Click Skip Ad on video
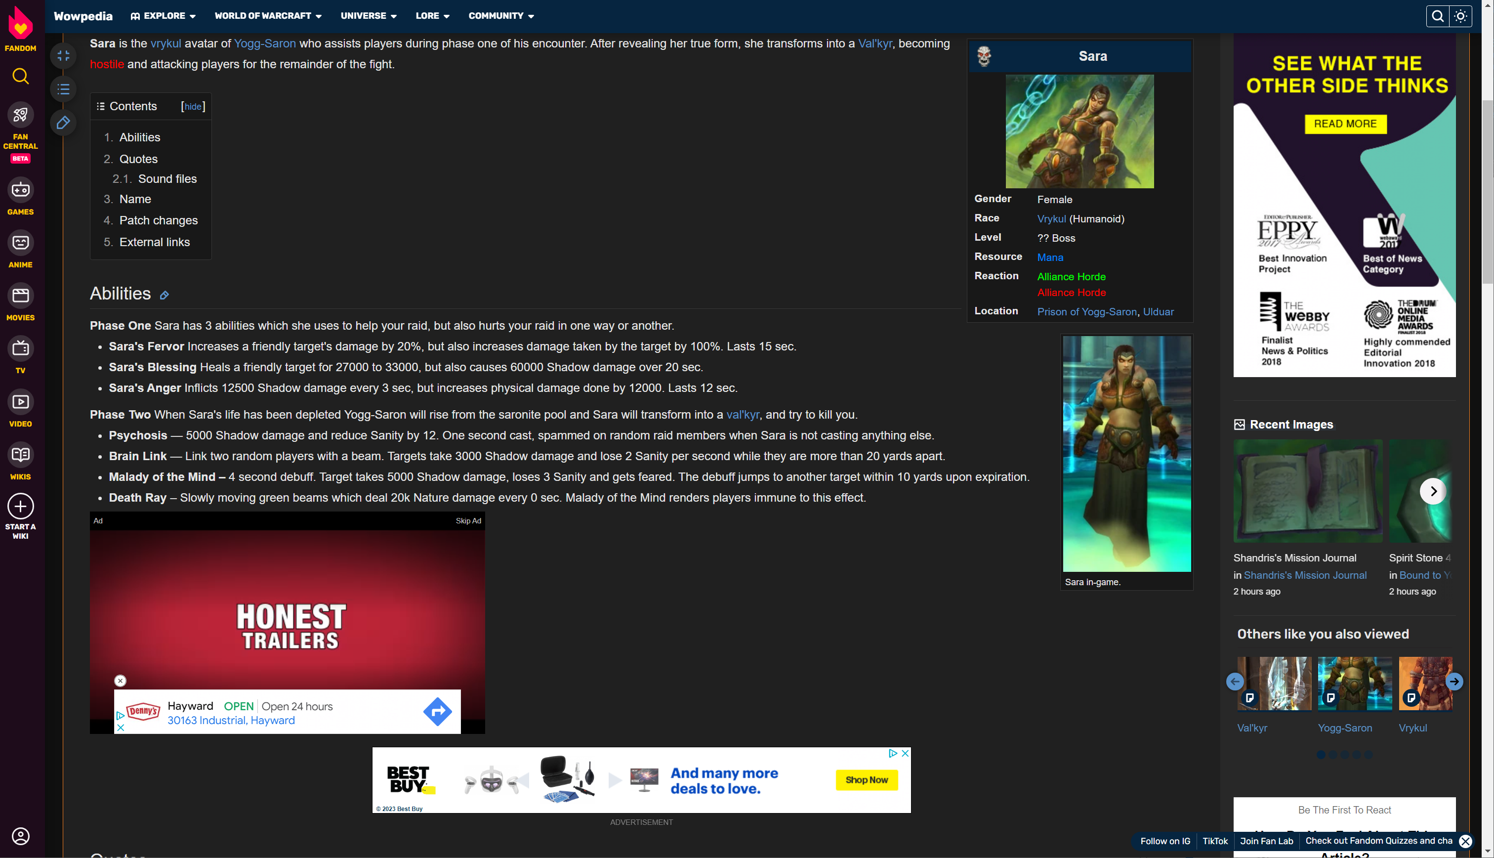Image resolution: width=1494 pixels, height=858 pixels. coord(468,521)
